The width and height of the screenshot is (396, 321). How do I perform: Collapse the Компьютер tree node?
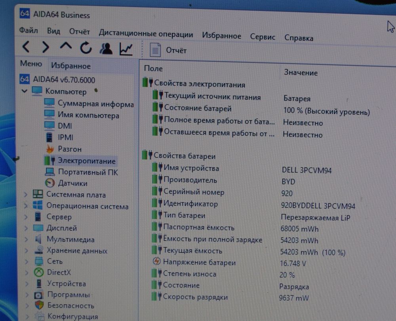click(x=25, y=91)
